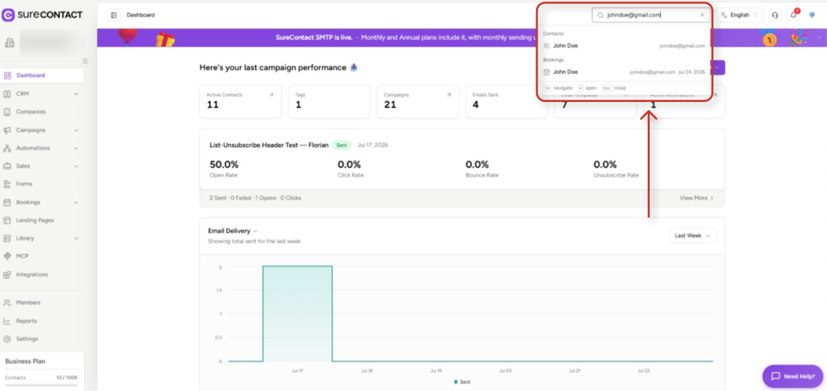Expand the Campaigns menu chevron
827x391 pixels.
click(76, 130)
